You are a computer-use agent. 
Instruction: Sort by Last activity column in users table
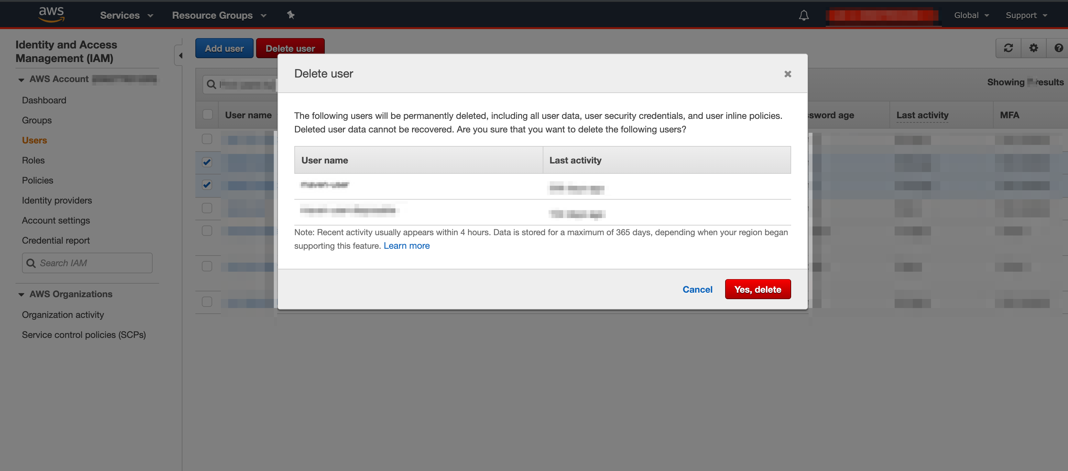[922, 115]
